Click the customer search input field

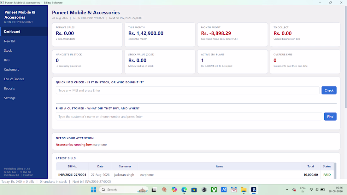[189, 117]
